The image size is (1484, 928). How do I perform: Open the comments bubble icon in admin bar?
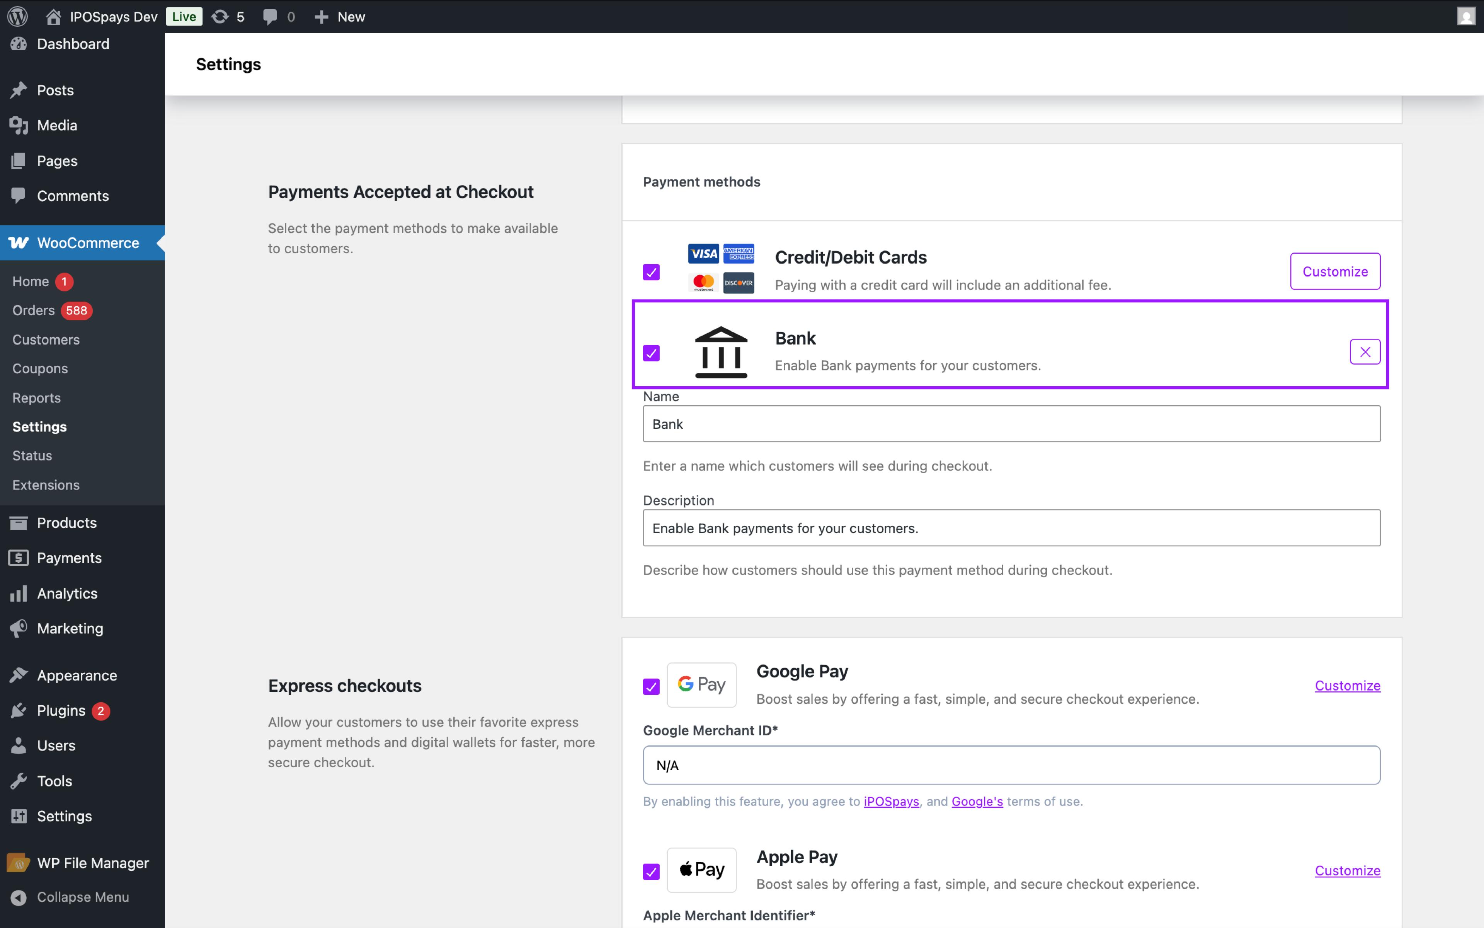(270, 17)
